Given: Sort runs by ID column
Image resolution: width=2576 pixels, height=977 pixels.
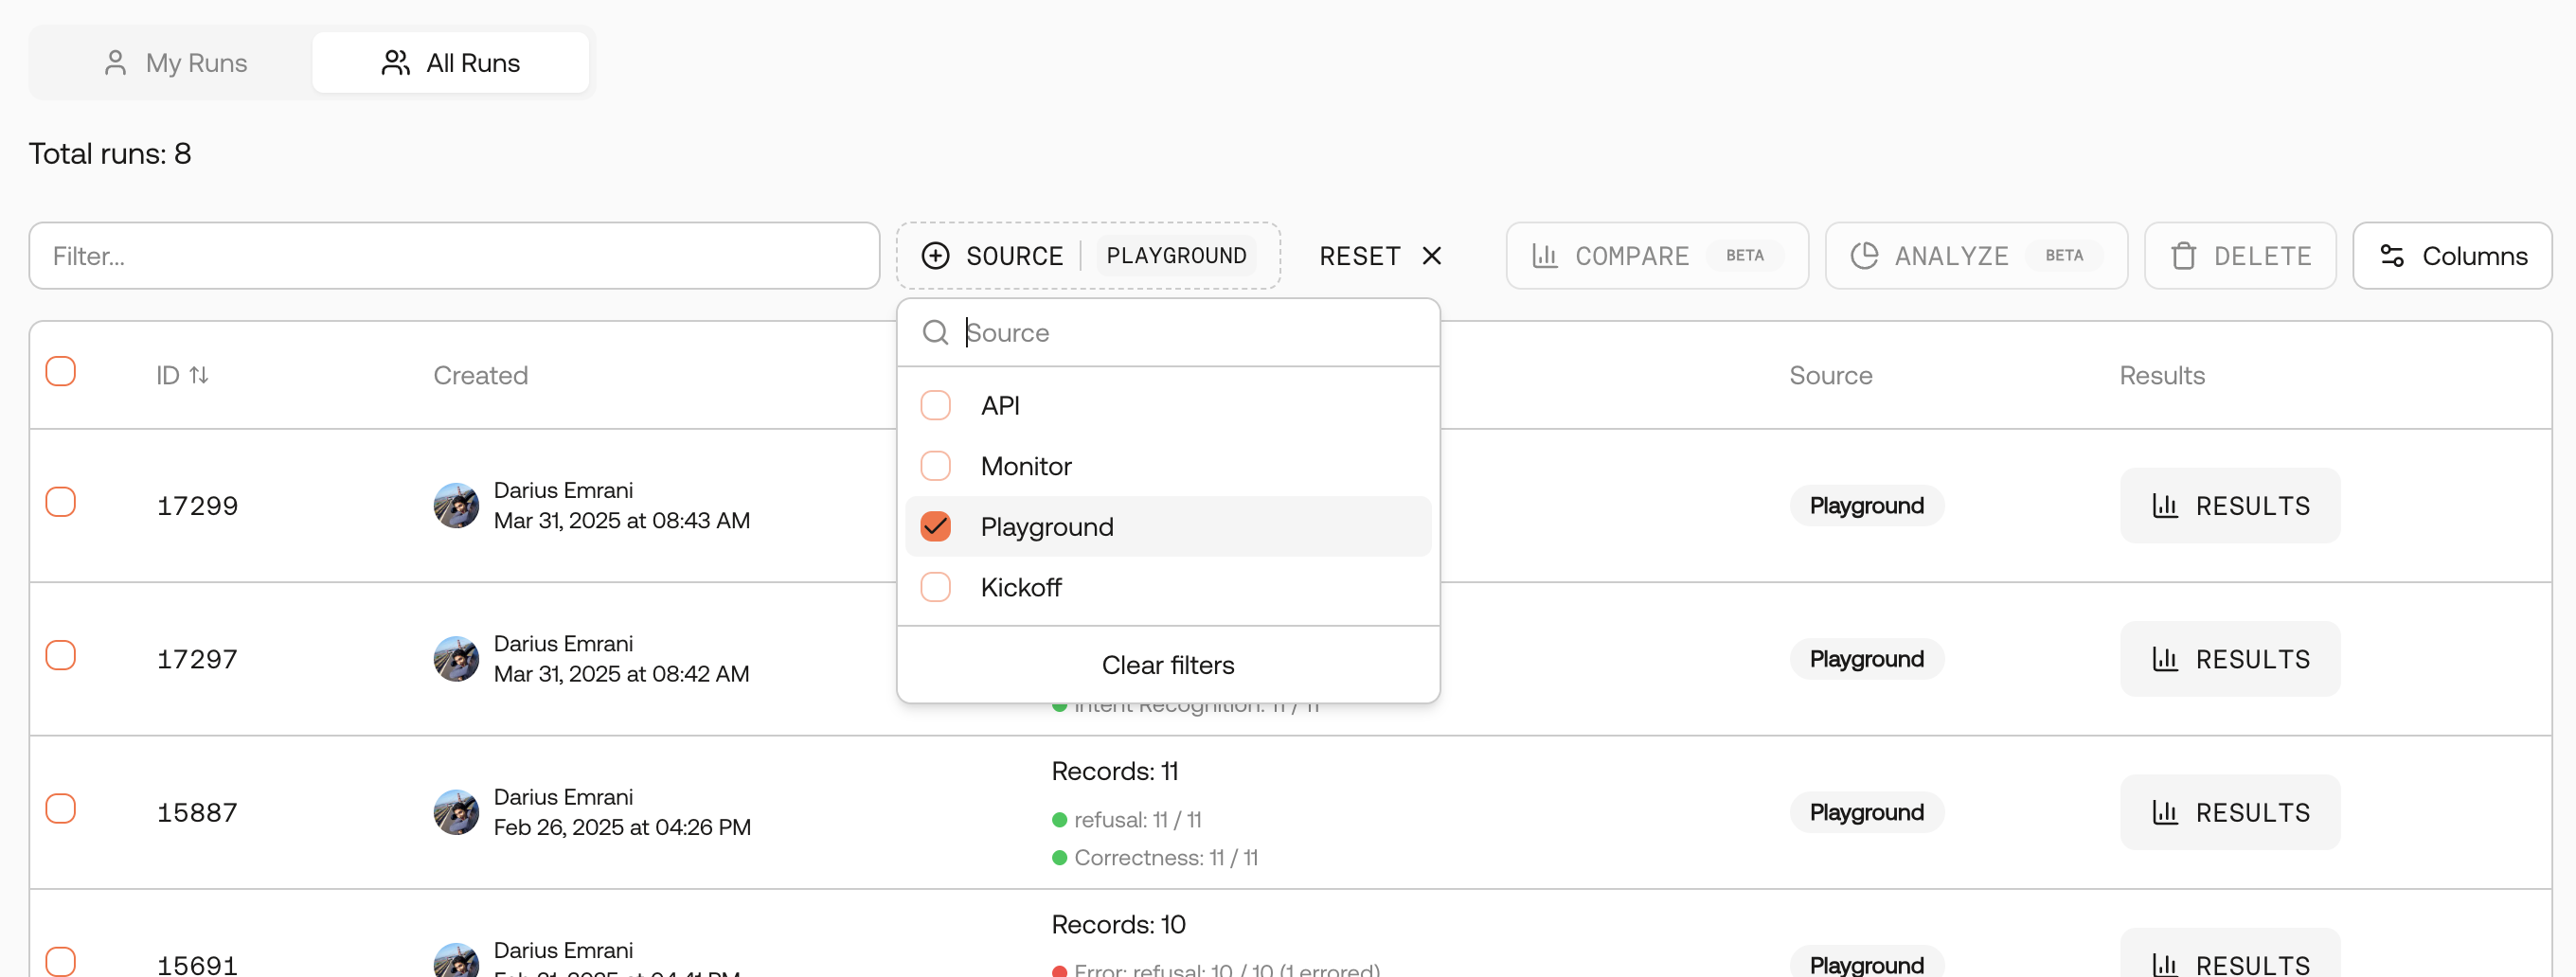Looking at the screenshot, I should (182, 375).
